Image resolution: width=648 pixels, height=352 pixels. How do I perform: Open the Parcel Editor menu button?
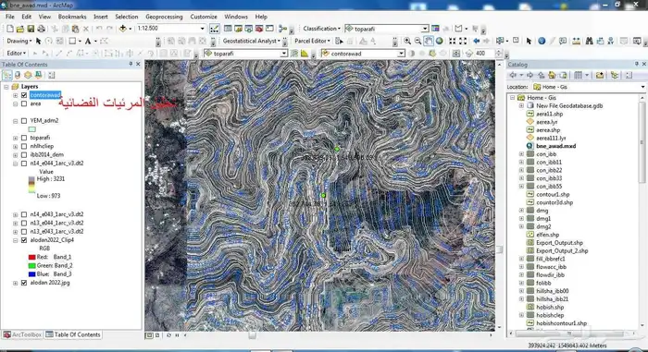312,41
